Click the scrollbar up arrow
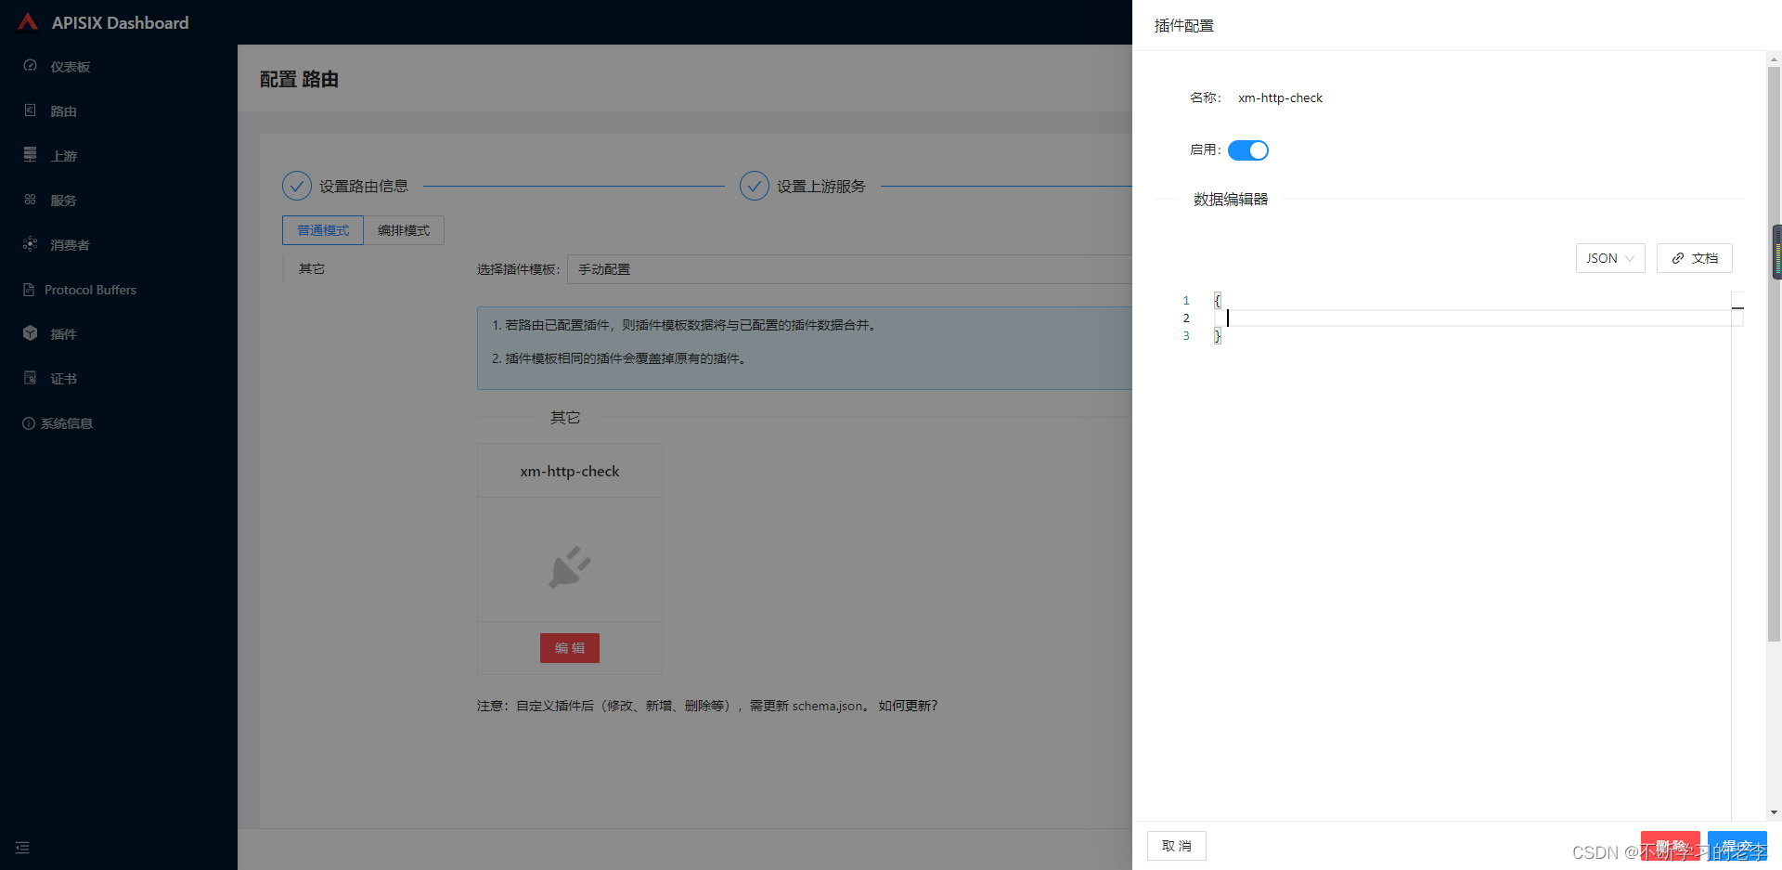 click(1775, 58)
